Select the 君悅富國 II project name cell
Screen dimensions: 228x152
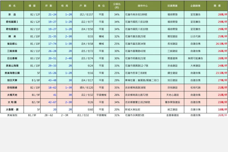(12, 29)
